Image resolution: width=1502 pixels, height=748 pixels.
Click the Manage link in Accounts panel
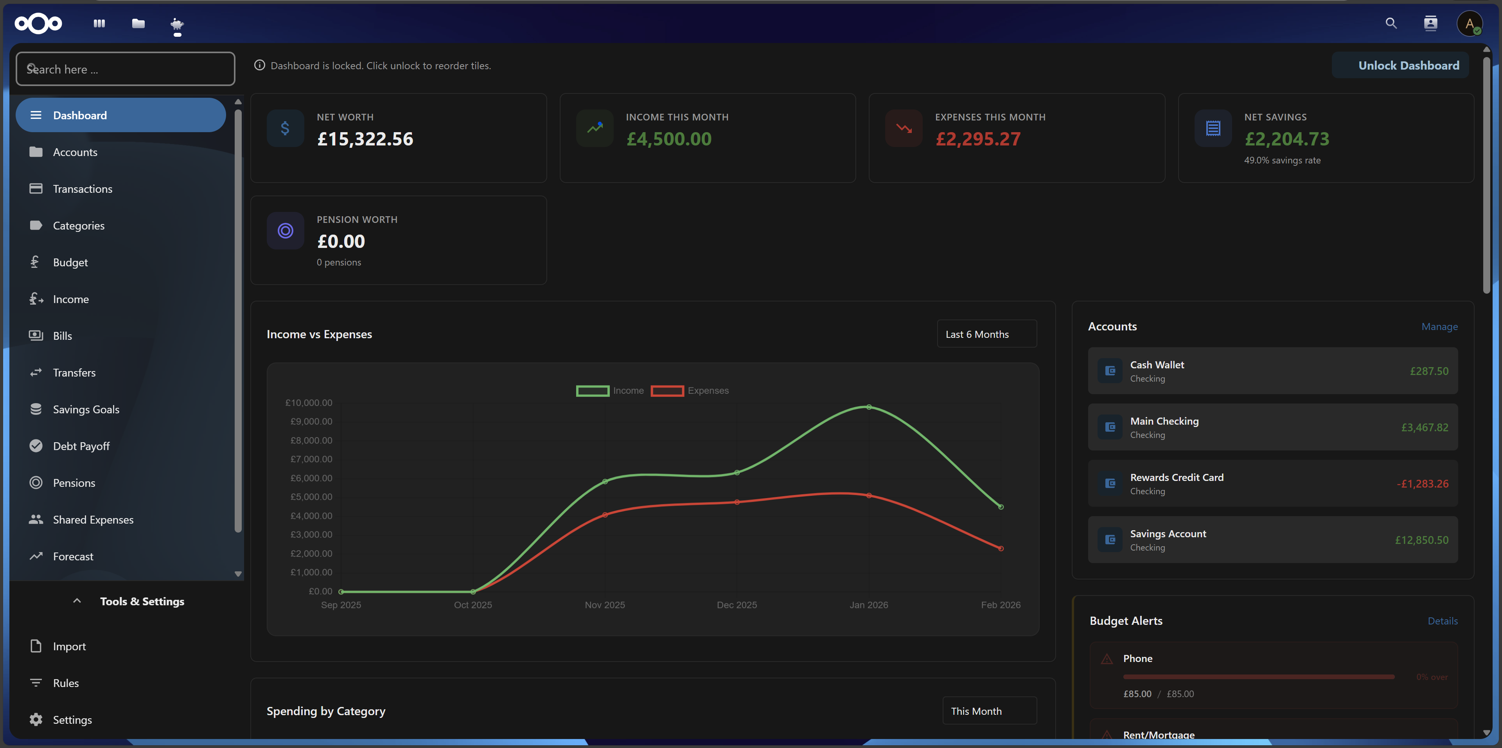1439,326
